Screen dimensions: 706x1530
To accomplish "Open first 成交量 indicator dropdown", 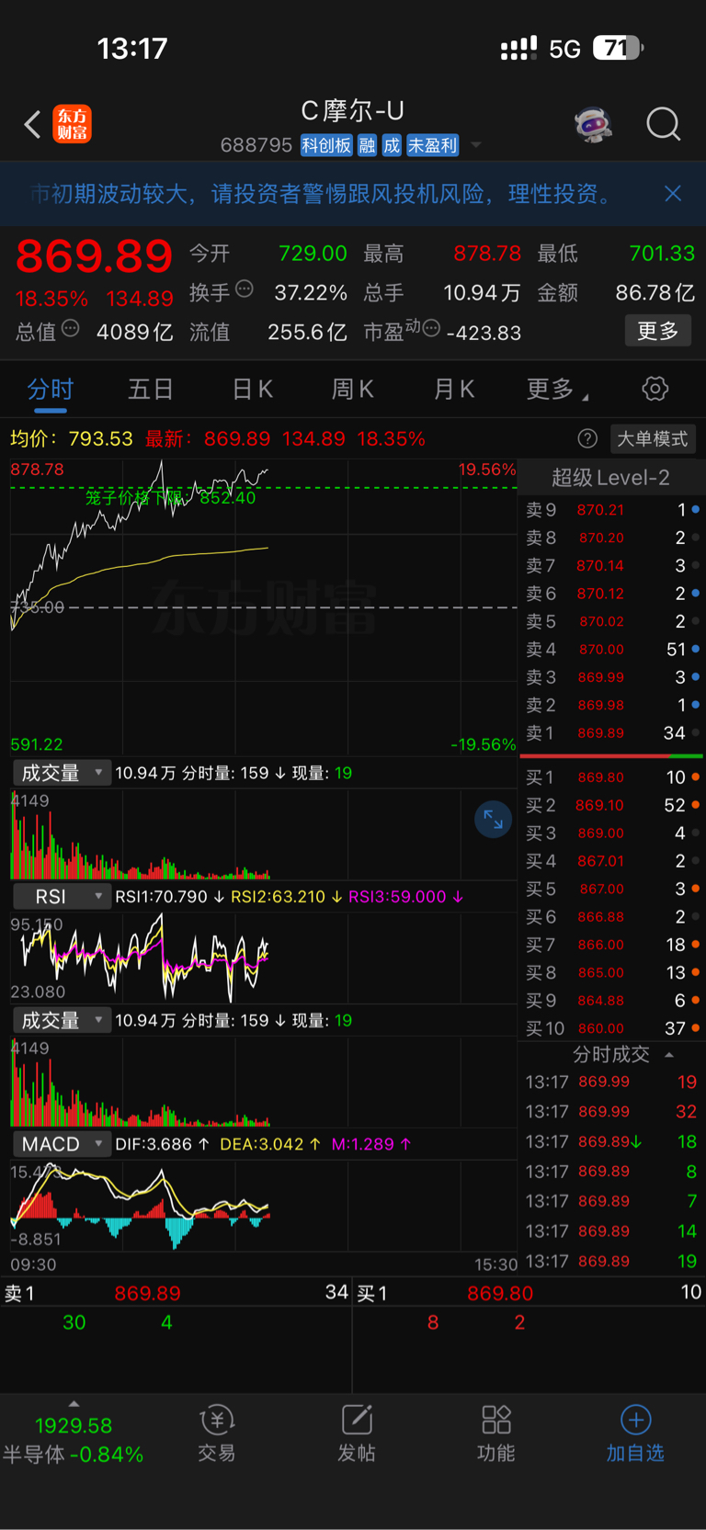I will click(x=62, y=773).
